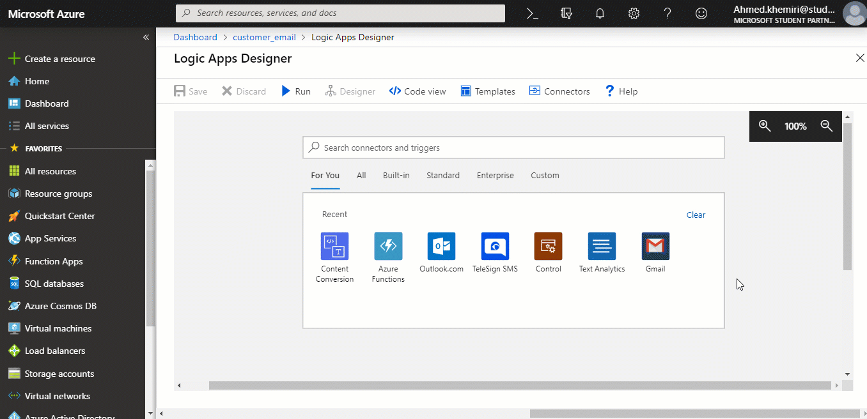Choose the Outlook.com connector
Image resolution: width=867 pixels, height=419 pixels.
(441, 246)
